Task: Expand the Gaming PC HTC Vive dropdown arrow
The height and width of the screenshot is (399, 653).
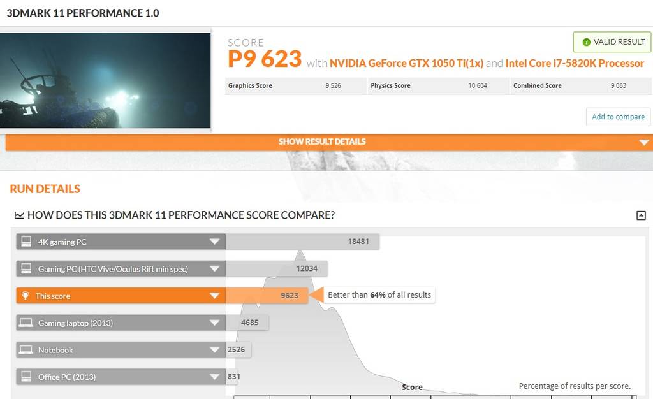Action: point(214,269)
